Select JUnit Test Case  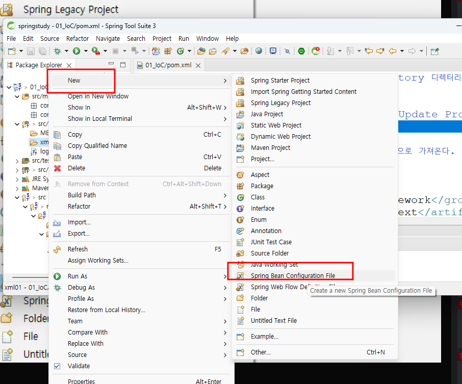coord(314,242)
